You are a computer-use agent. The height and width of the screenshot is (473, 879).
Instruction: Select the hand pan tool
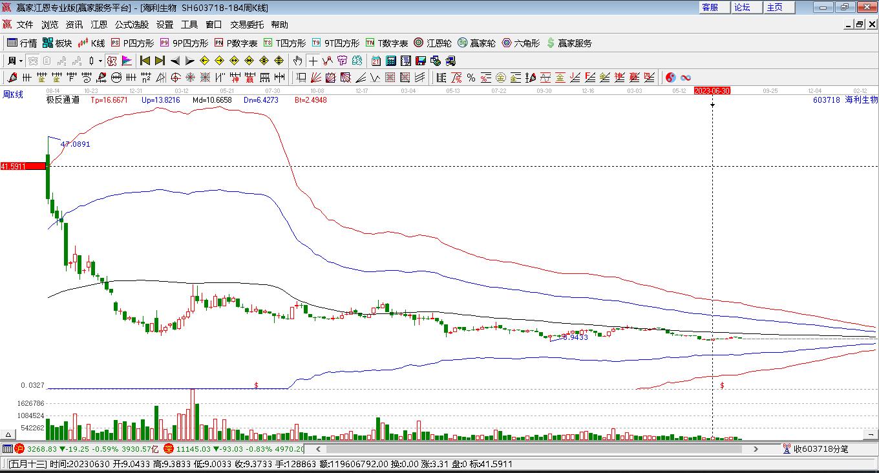pyautogui.click(x=297, y=61)
